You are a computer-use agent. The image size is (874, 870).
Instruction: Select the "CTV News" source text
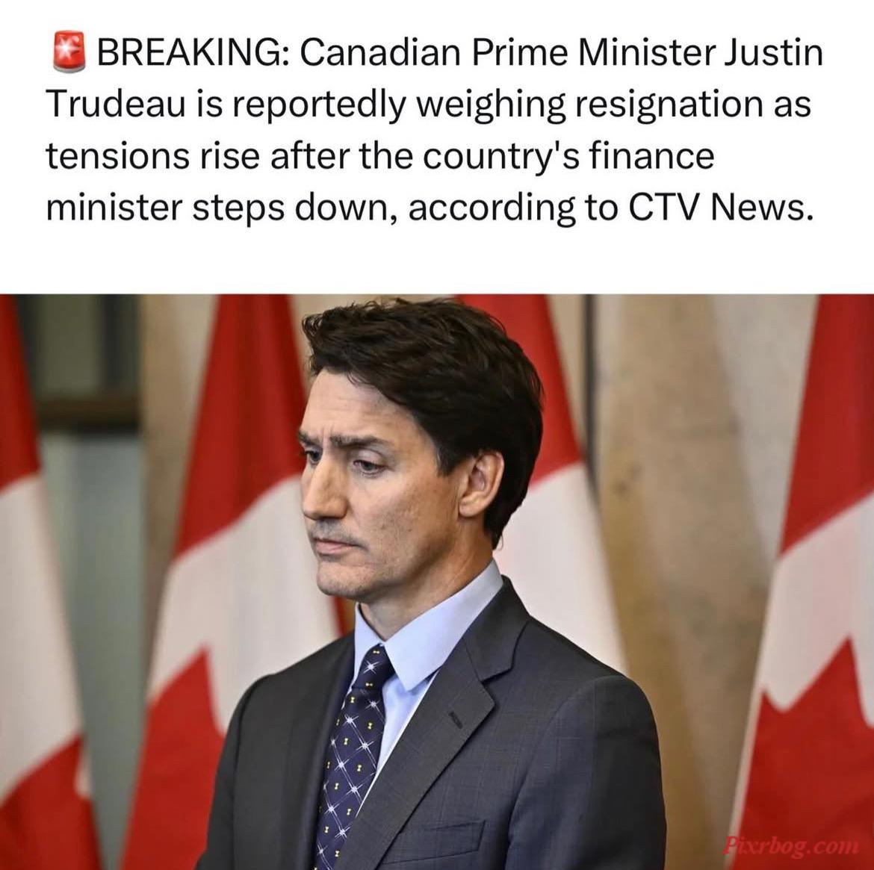click(717, 208)
